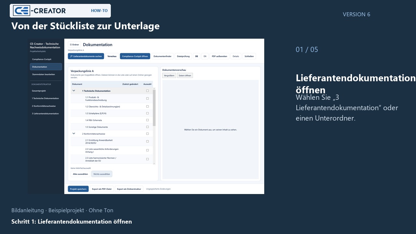Click the document list vertical scrollbar thumb
The image size is (416, 234).
point(154,108)
